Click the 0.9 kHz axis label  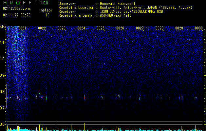pos(3,75)
